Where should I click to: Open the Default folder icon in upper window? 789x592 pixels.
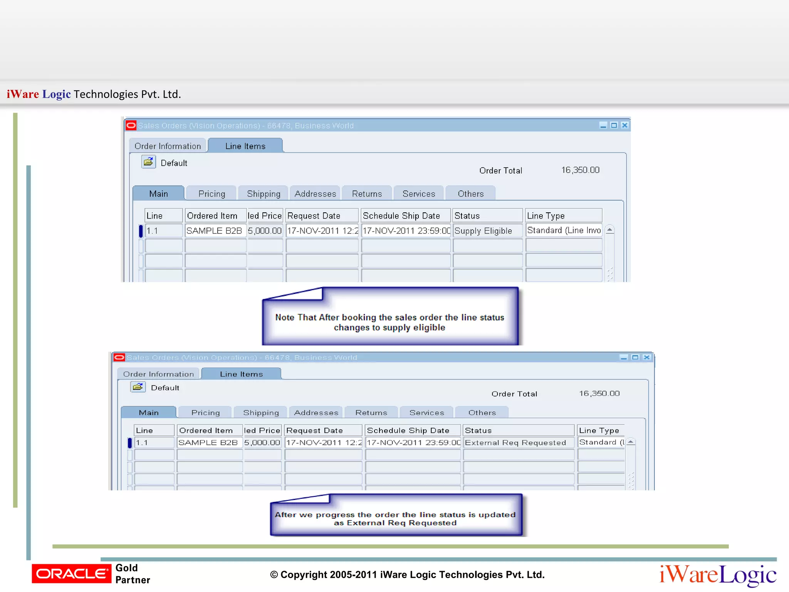pyautogui.click(x=148, y=162)
